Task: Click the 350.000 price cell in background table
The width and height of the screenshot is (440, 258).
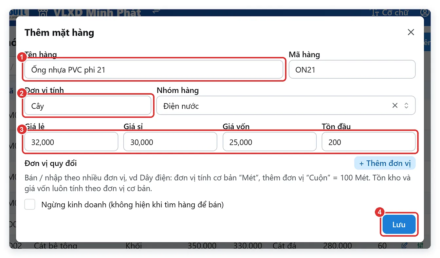Action: tap(202, 246)
